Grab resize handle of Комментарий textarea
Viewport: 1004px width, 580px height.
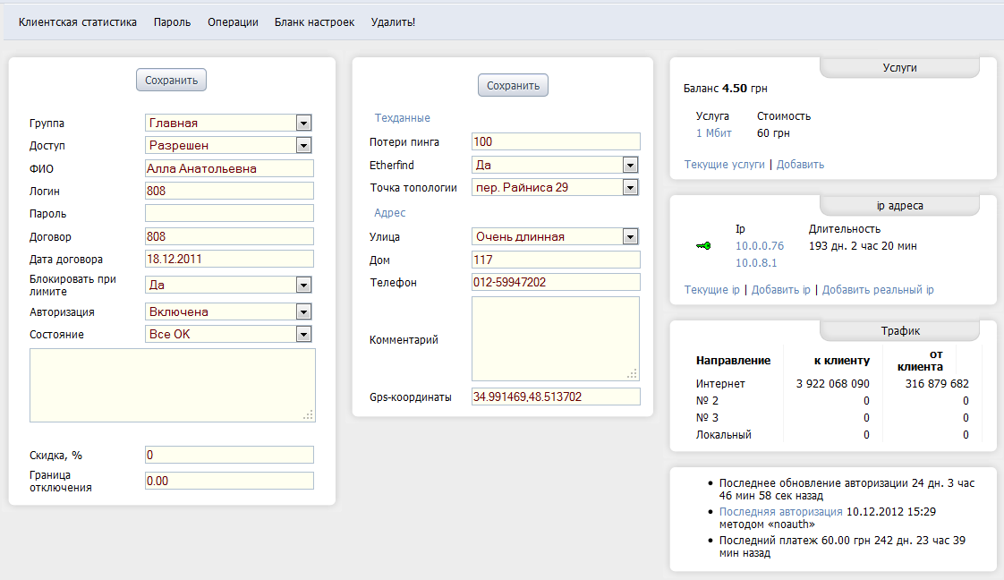point(633,374)
